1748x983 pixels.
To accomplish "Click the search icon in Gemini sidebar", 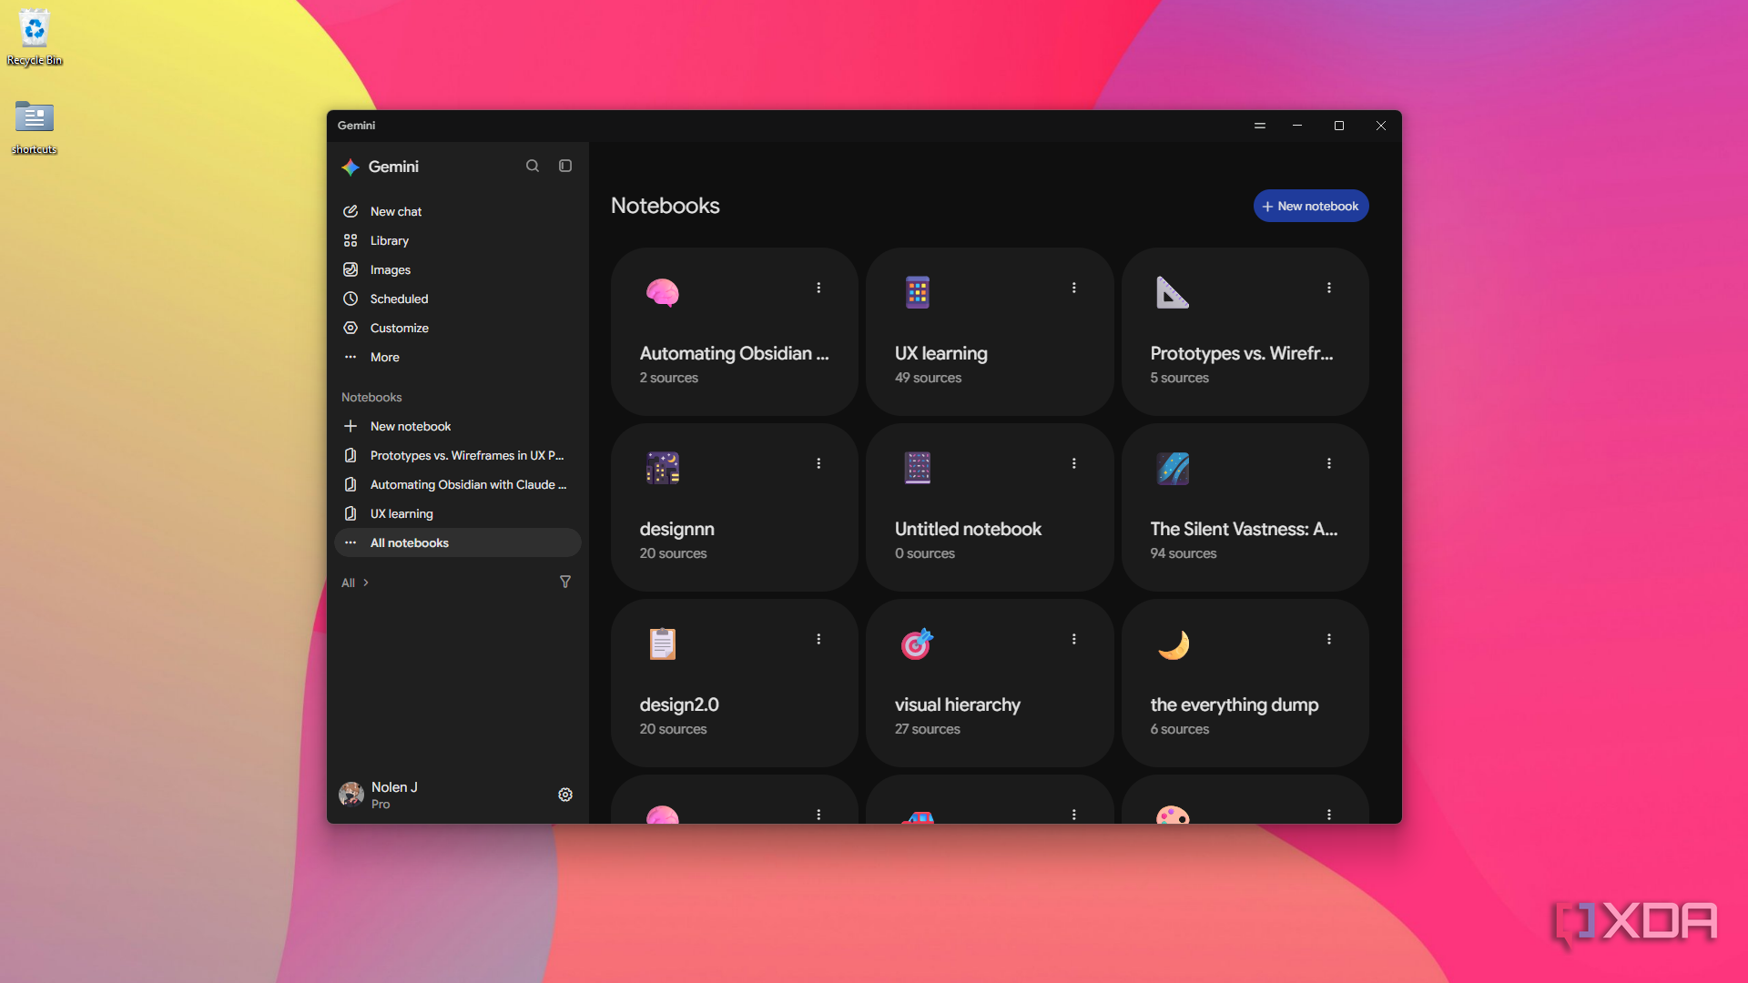I will click(x=533, y=166).
